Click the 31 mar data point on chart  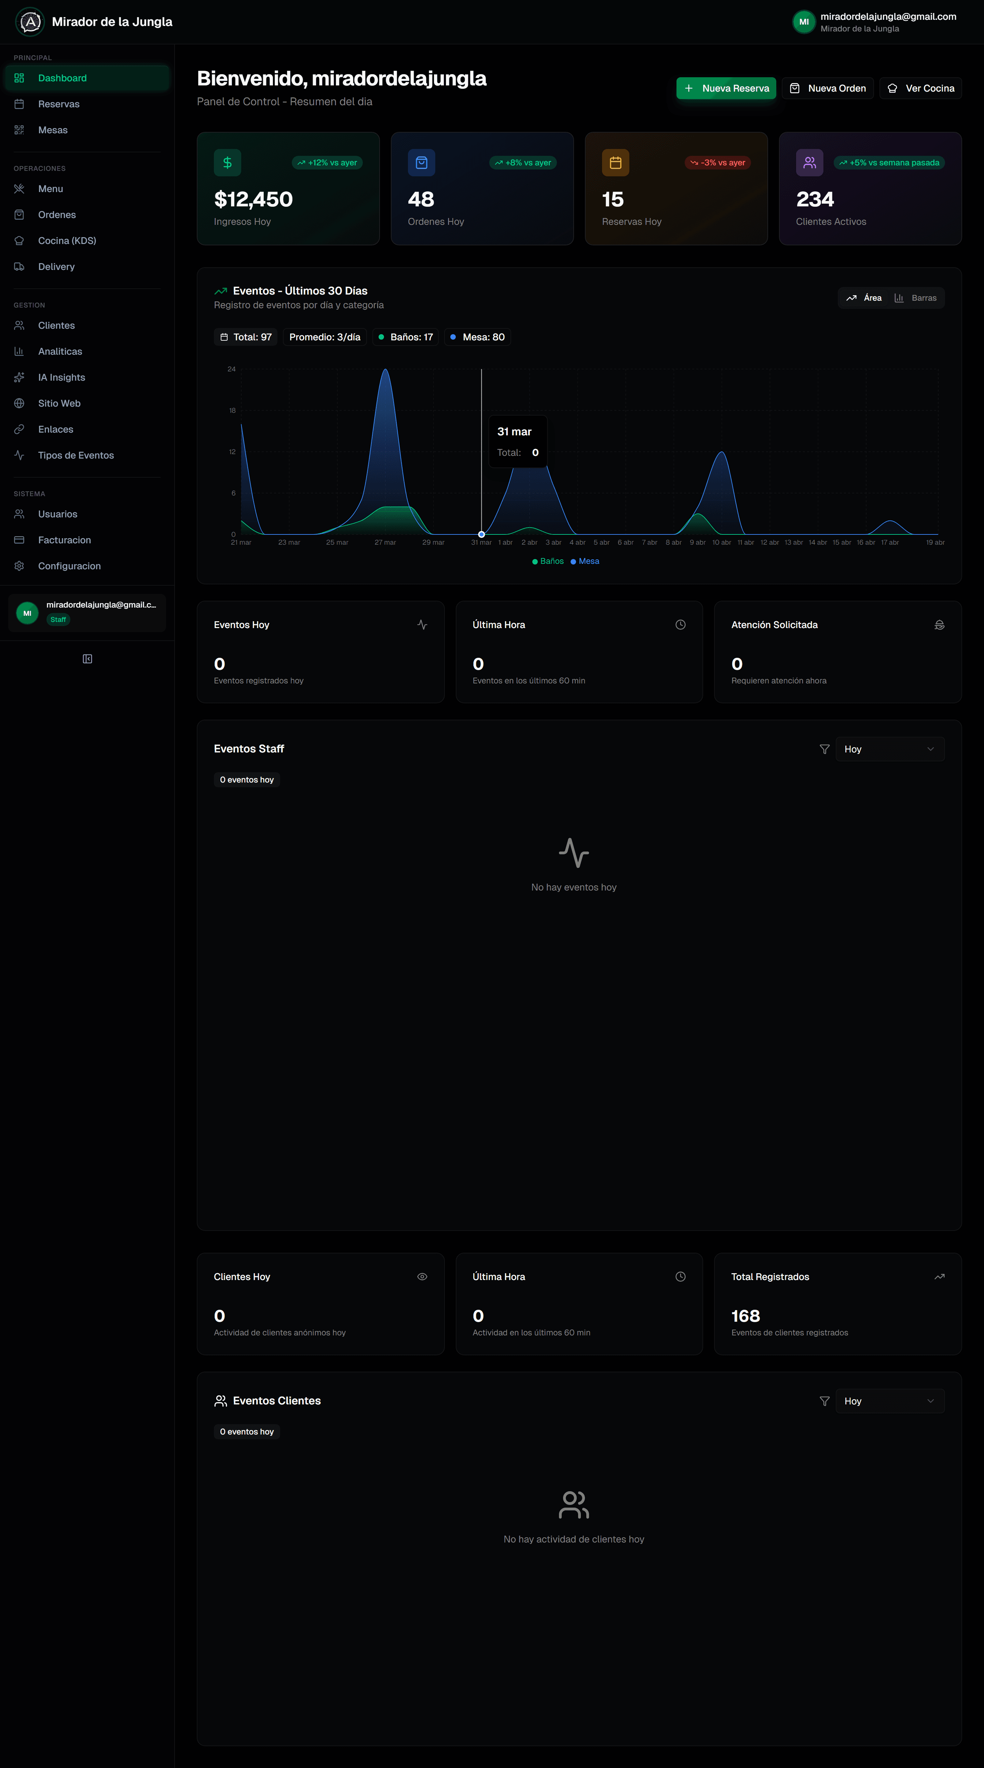click(x=482, y=534)
